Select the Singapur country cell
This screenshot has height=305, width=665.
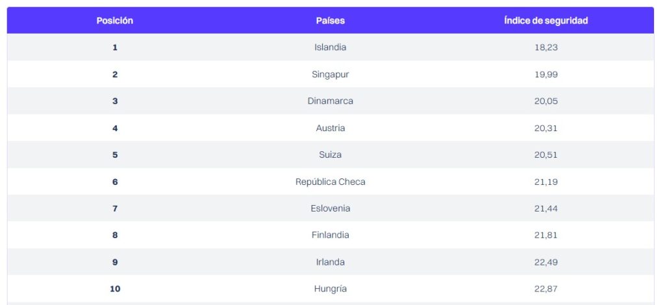coord(331,75)
